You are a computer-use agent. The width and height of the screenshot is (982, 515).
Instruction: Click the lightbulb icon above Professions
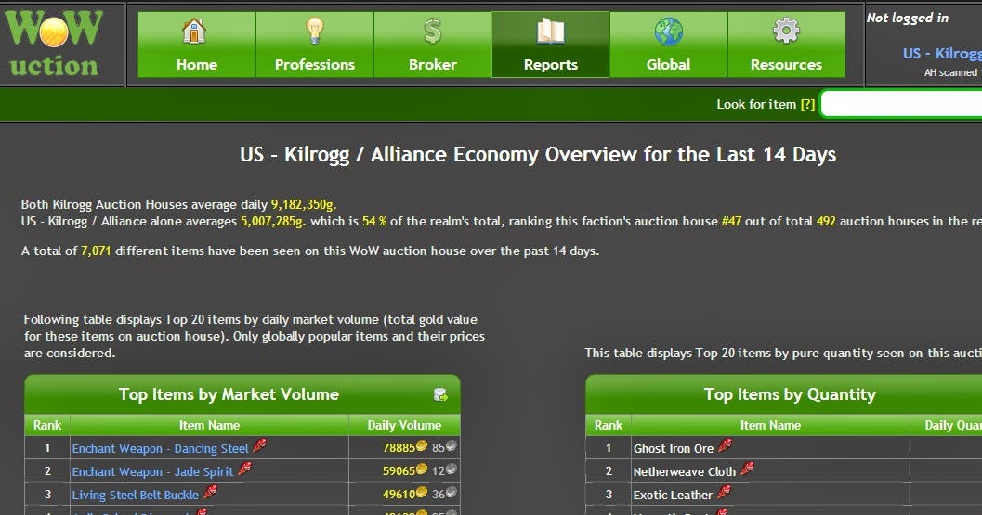[x=314, y=31]
